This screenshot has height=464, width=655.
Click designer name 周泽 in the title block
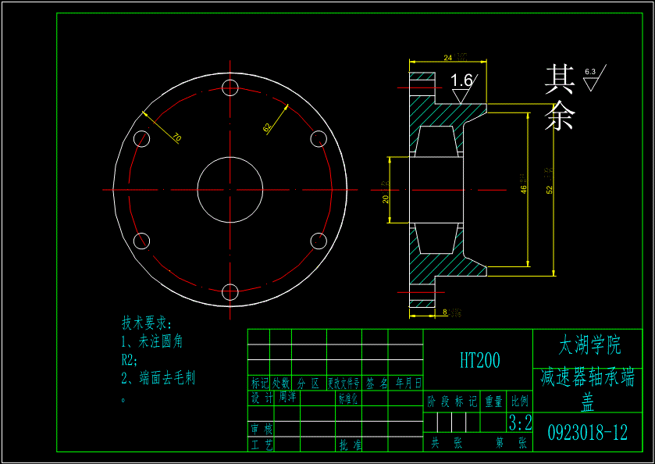point(287,394)
